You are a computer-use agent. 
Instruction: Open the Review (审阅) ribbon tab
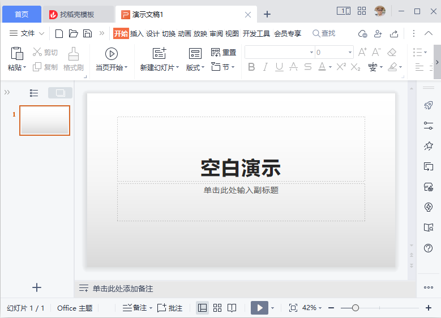[216, 34]
